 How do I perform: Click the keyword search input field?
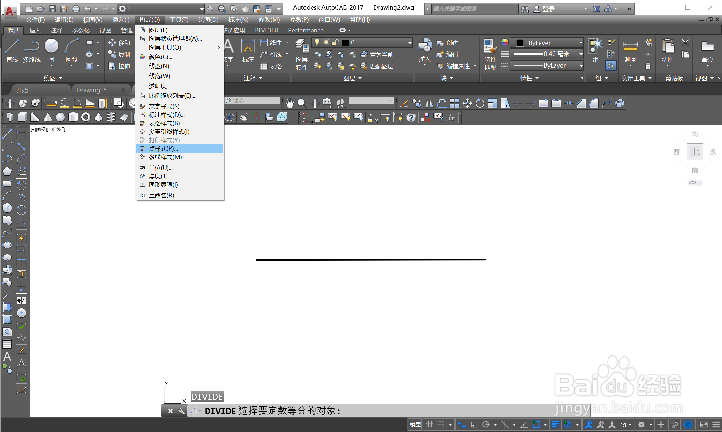[475, 9]
